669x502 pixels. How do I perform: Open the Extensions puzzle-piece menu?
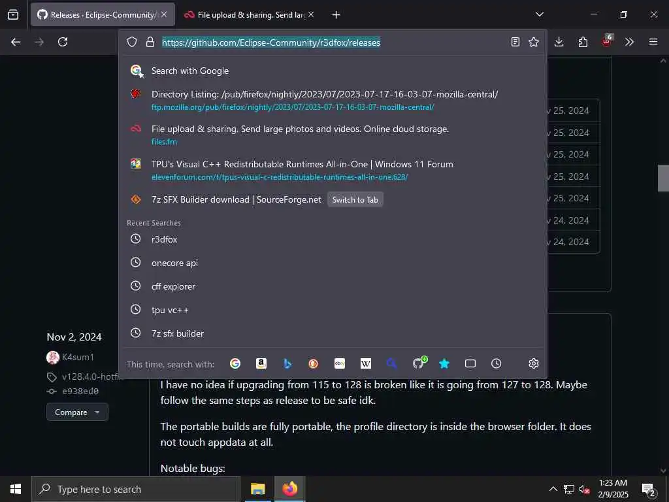(x=583, y=42)
